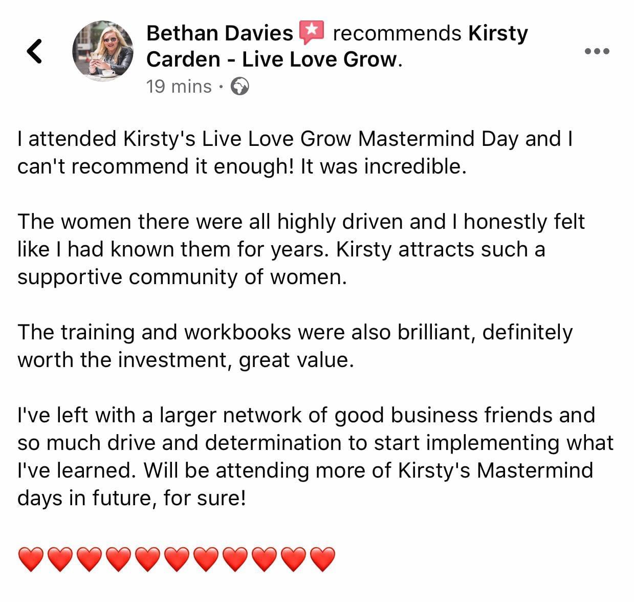This screenshot has height=602, width=634.
Task: Click the globe public audience icon
Action: point(240,87)
